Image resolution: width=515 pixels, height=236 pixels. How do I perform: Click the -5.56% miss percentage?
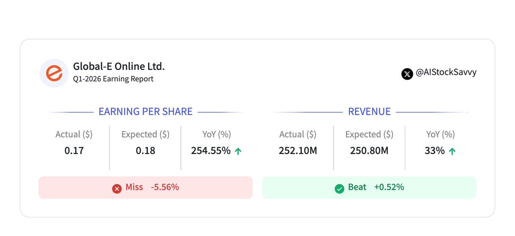pos(165,188)
